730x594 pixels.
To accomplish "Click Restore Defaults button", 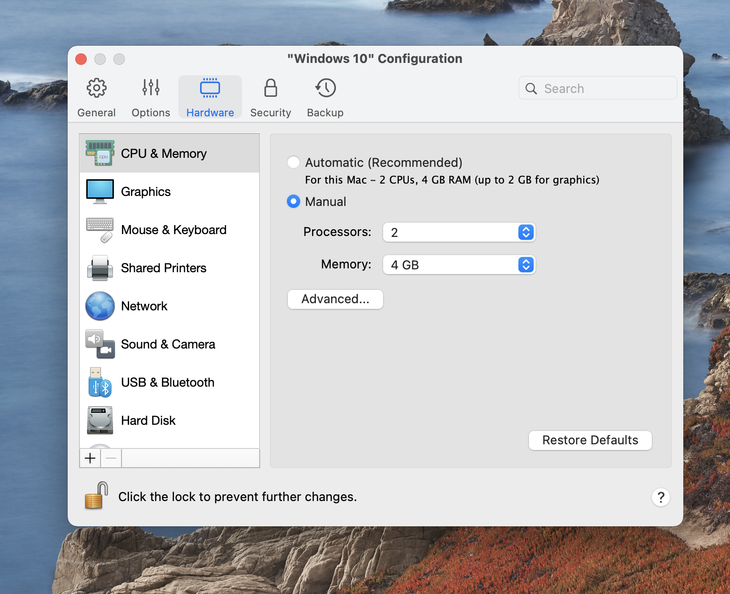I will (x=590, y=440).
